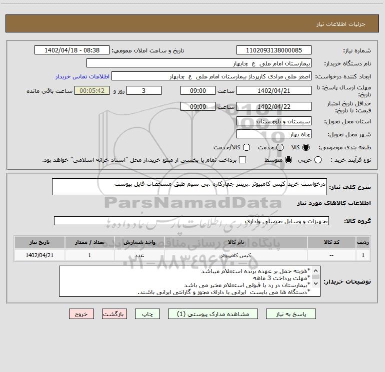This screenshot has height=372, width=385.
Task: Click the requester field اصغر علی مرادی
Action: click(211, 76)
